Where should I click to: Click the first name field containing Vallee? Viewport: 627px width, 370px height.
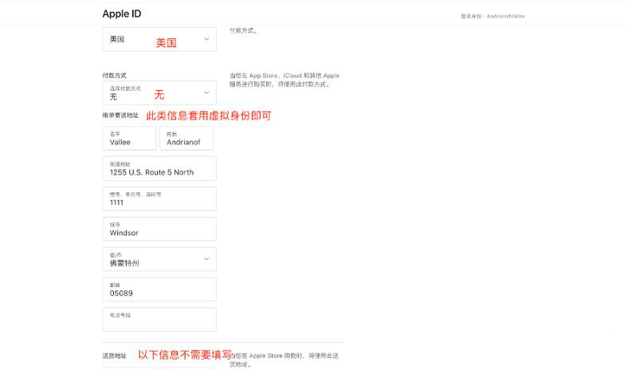[x=129, y=139]
